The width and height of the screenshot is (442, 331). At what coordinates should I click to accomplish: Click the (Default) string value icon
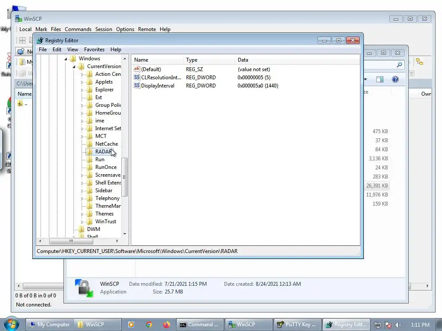[137, 69]
